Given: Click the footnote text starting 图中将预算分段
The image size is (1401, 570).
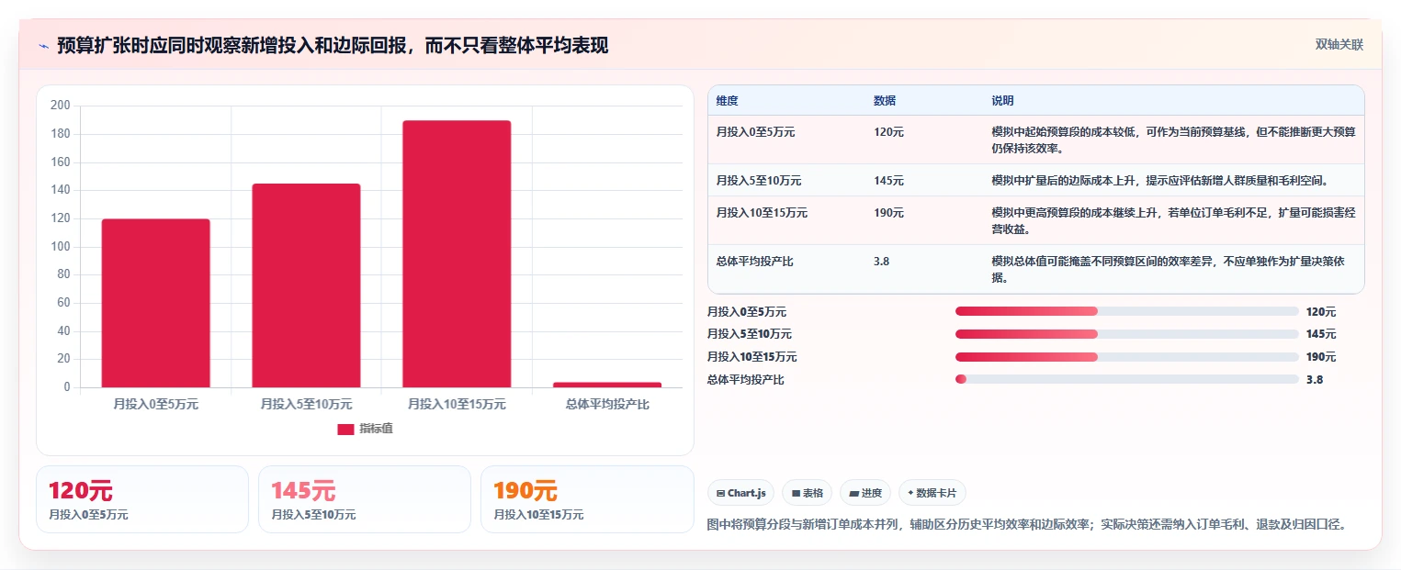Looking at the screenshot, I should coord(1027,525).
